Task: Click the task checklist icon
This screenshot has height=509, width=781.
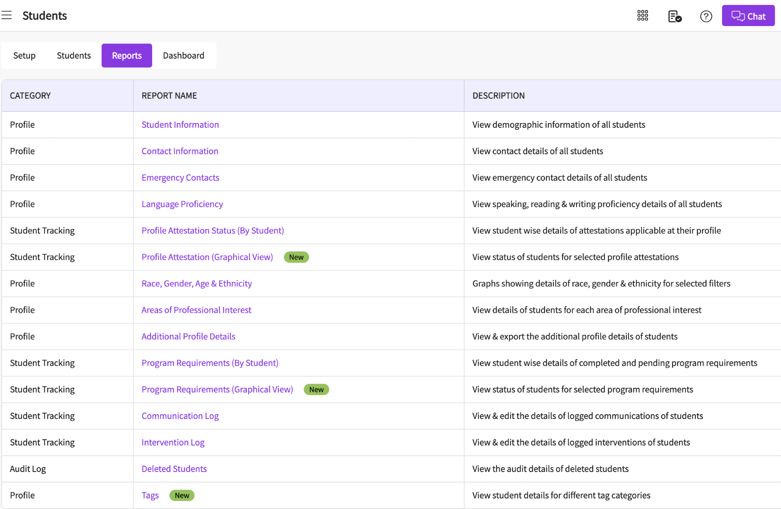Action: pos(674,16)
